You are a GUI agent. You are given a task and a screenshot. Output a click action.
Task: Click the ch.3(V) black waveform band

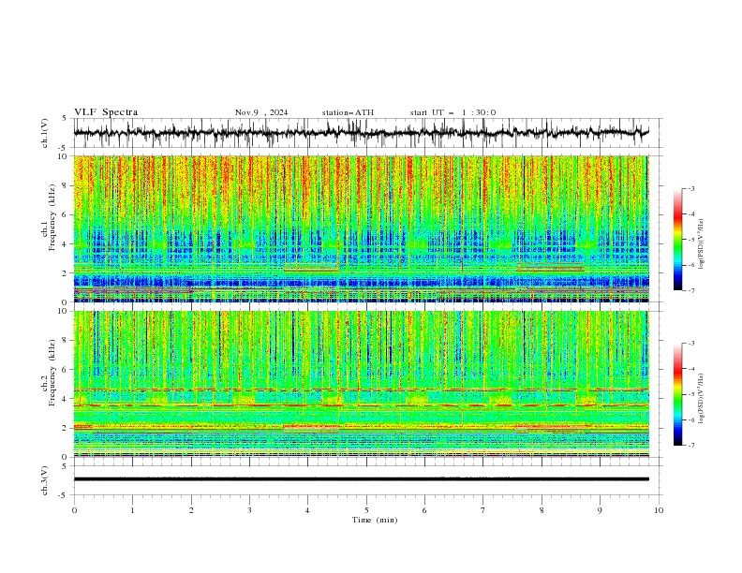click(362, 479)
